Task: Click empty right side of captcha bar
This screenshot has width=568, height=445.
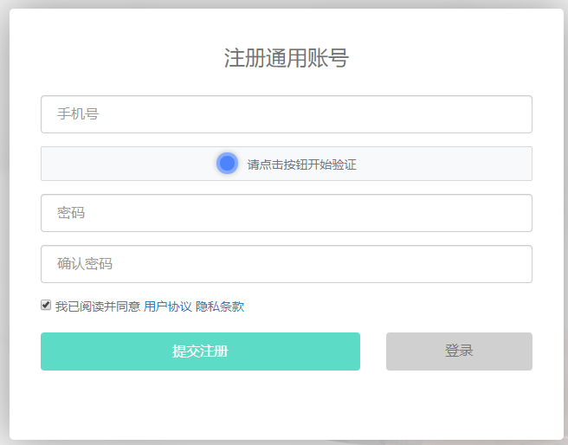Action: click(459, 164)
